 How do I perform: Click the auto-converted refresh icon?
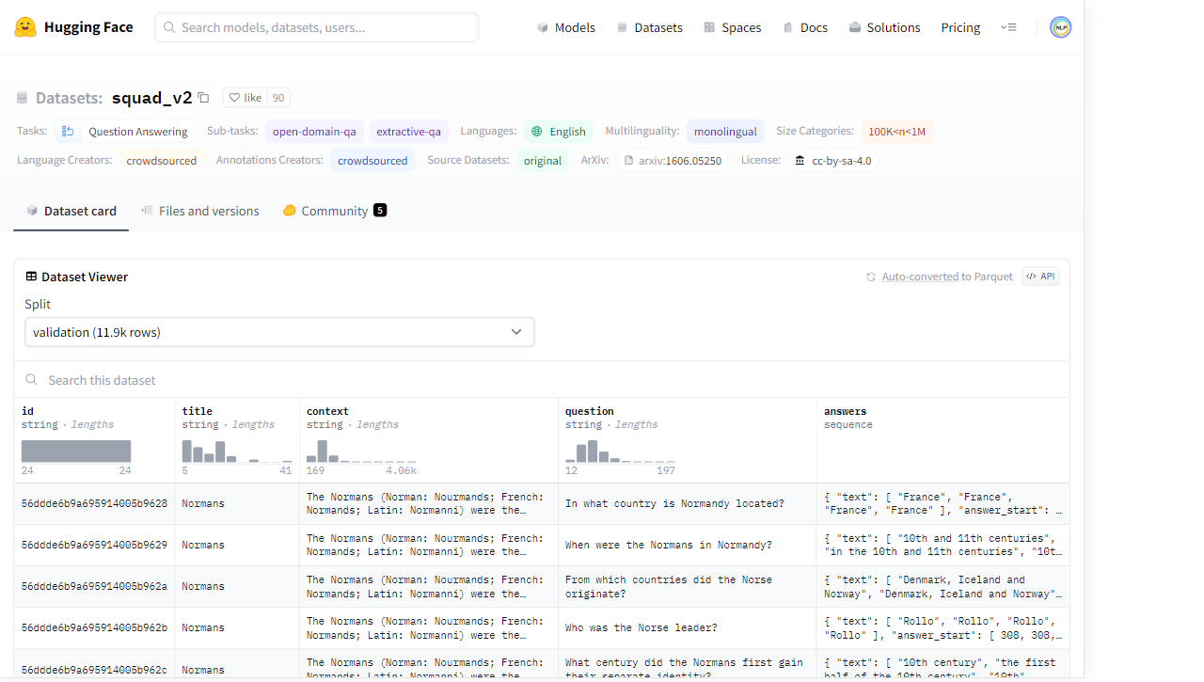click(871, 277)
